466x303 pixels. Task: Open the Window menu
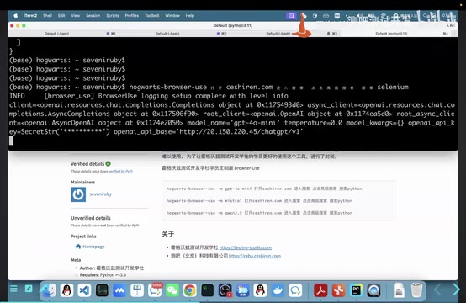click(172, 15)
